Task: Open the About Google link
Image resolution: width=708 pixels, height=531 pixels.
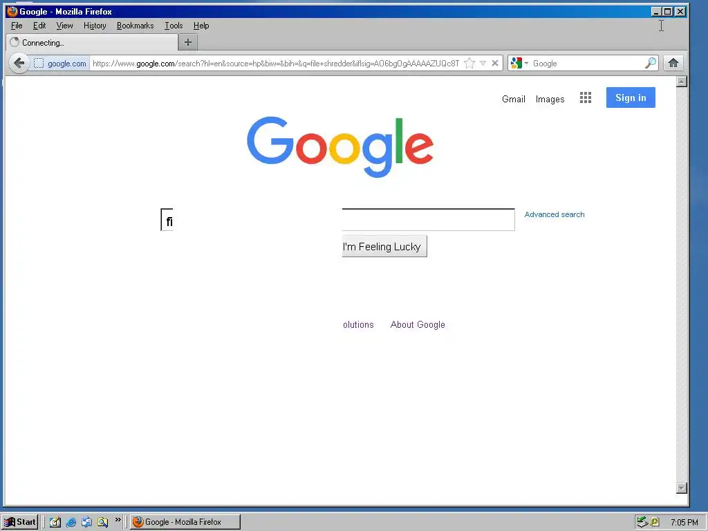Action: 418,325
